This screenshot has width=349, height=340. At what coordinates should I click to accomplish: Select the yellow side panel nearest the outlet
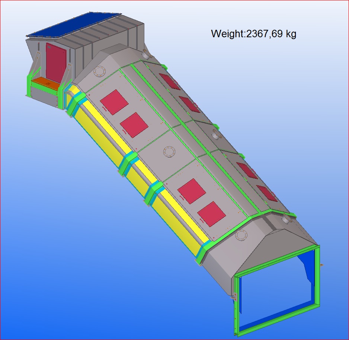180,223
